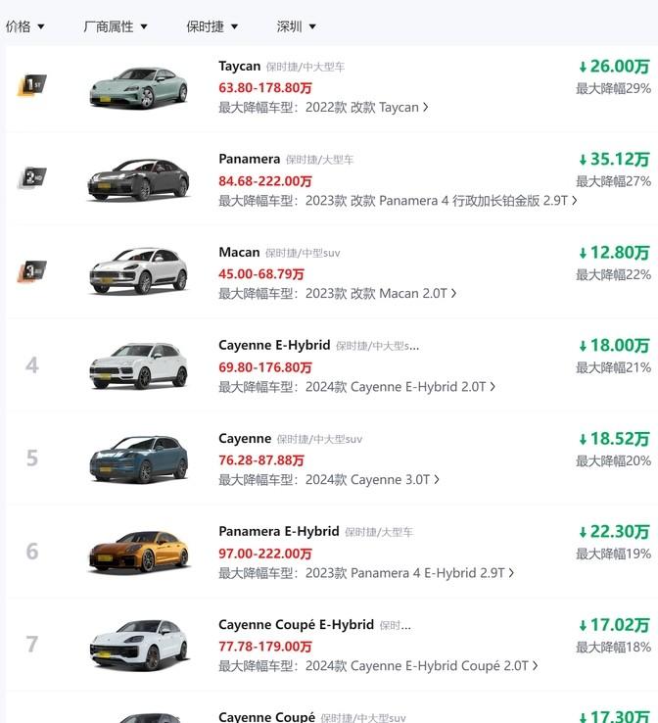
Task: Open the orange Panamera E-Hybrid image
Action: pos(138,553)
